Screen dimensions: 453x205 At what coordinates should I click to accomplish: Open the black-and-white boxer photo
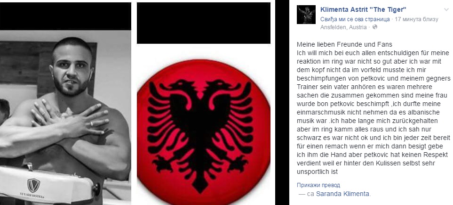pos(65,117)
